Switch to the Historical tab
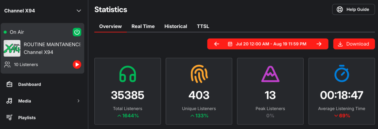This screenshot has height=129, width=378. coord(175,26)
